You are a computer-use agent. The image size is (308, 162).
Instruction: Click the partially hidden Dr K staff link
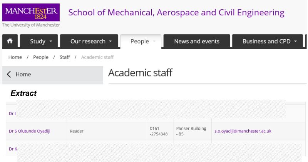click(x=13, y=149)
